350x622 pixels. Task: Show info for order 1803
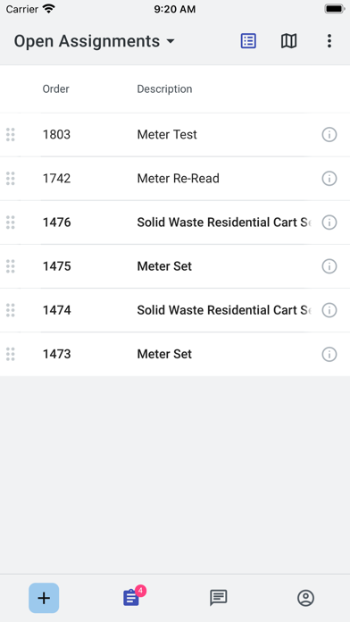click(329, 135)
